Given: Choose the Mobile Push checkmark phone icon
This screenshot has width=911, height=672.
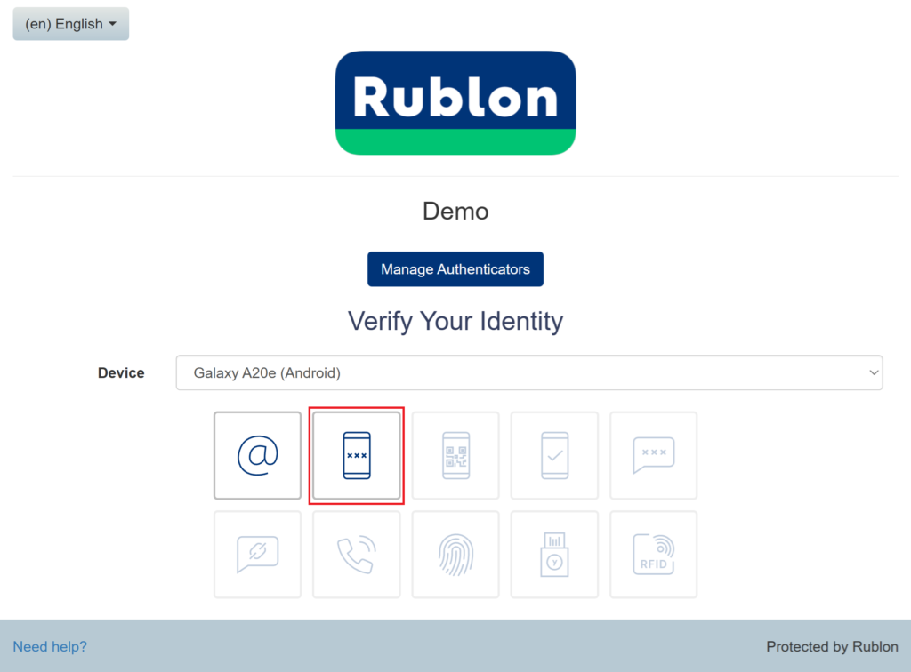Looking at the screenshot, I should pyautogui.click(x=554, y=455).
